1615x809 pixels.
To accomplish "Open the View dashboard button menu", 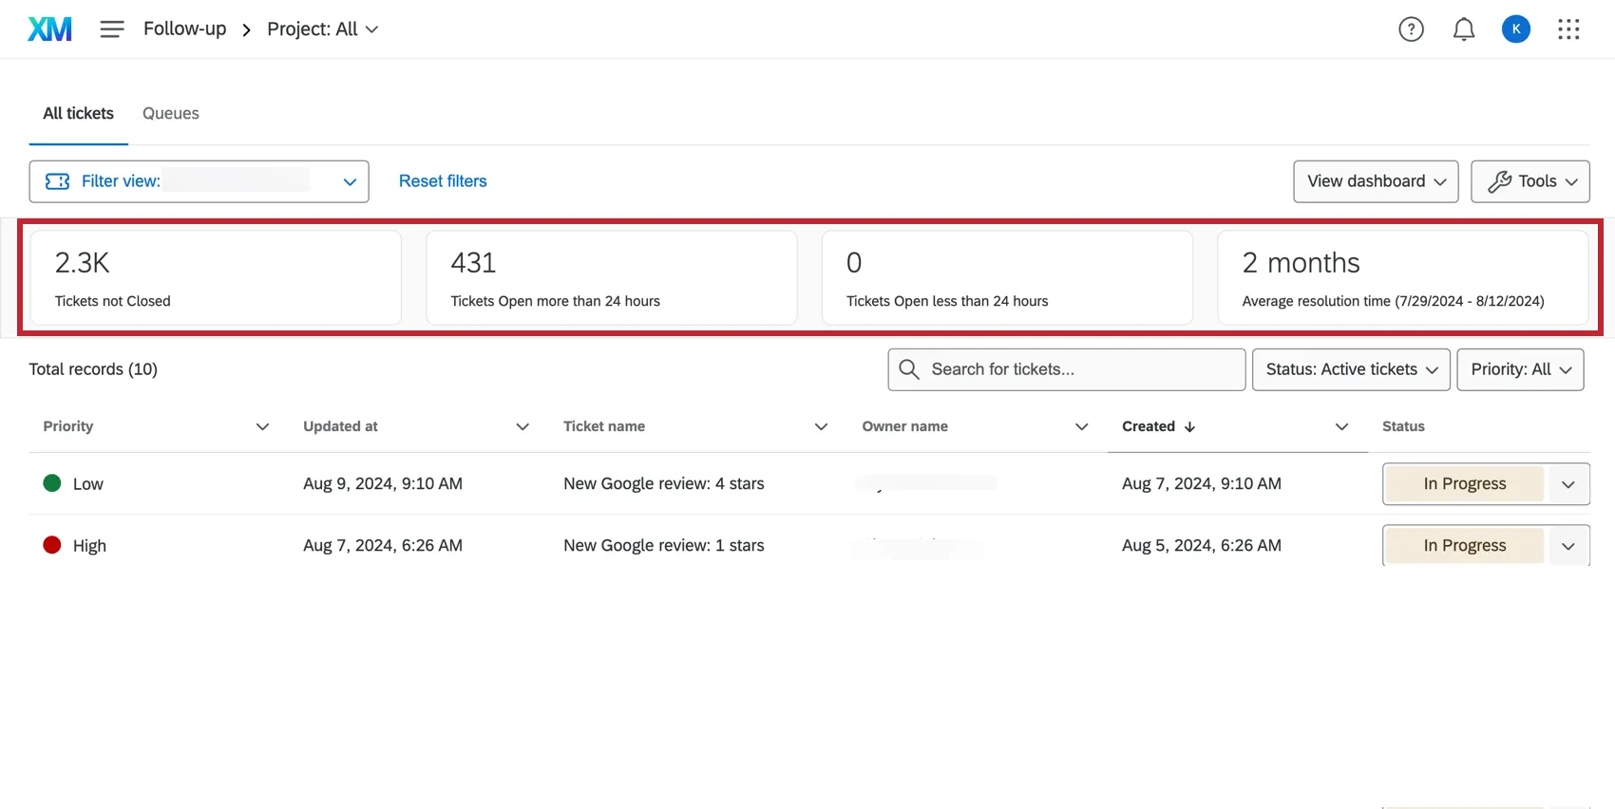I will click(x=1376, y=181).
